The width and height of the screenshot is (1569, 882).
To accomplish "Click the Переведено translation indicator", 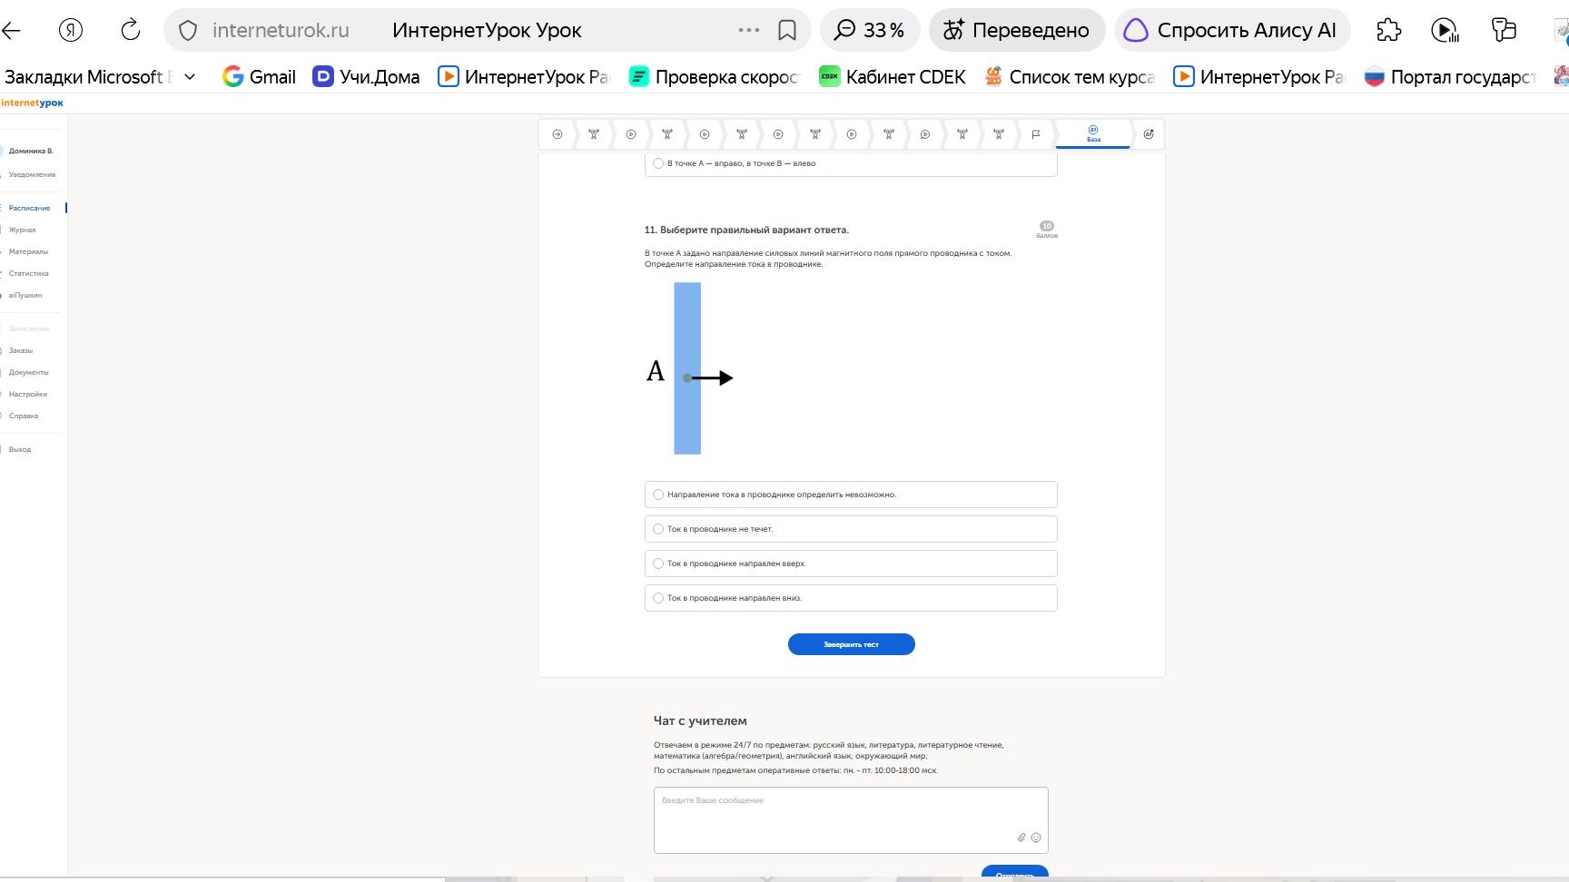I will click(x=1016, y=30).
